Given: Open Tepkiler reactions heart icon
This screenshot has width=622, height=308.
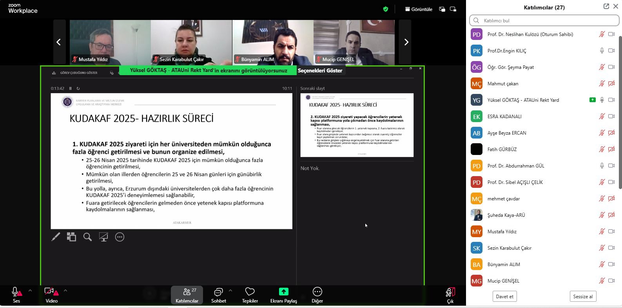Looking at the screenshot, I should [x=250, y=295].
